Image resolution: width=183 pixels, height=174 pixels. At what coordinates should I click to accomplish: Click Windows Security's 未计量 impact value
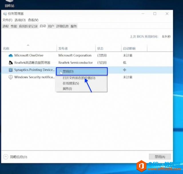click(x=128, y=77)
